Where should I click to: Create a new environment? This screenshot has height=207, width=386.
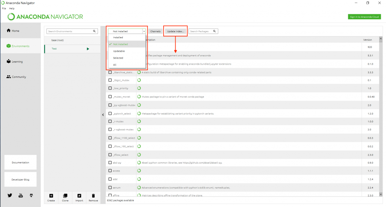(51, 198)
